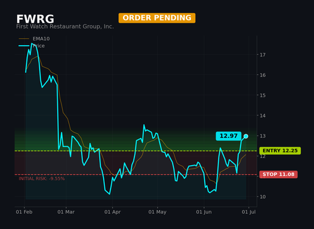Click the ENTRY 12.25 label
Viewport: 314px width, 229px height.
pyautogui.click(x=280, y=151)
